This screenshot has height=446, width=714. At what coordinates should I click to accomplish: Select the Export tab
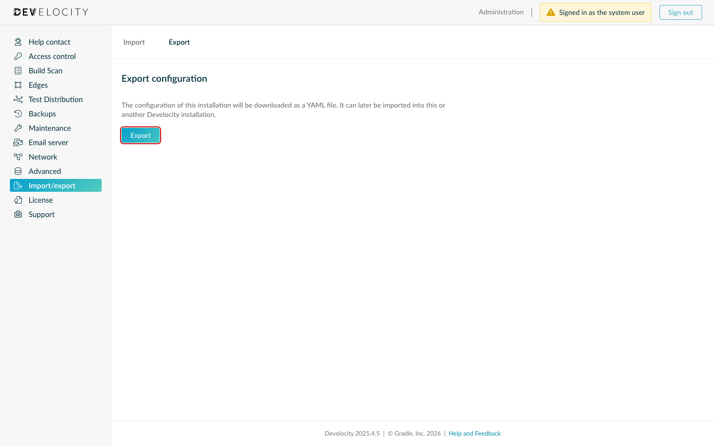pyautogui.click(x=179, y=42)
